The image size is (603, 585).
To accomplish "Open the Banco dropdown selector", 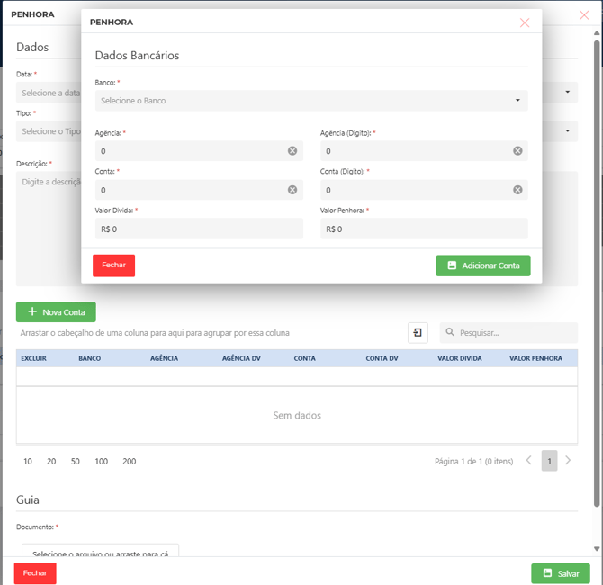I will pos(310,101).
